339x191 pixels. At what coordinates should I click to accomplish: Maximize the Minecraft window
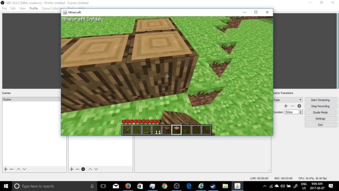tap(256, 12)
